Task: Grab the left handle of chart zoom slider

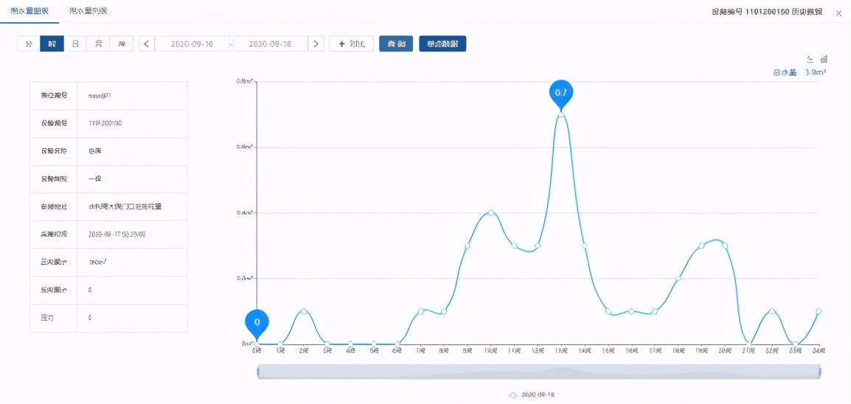Action: [x=258, y=372]
